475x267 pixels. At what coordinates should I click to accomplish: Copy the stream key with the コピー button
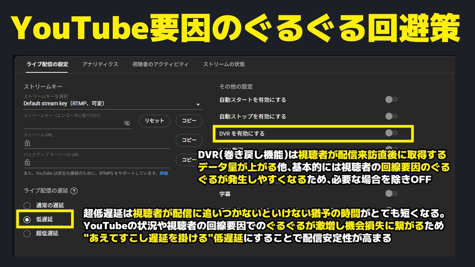[189, 121]
